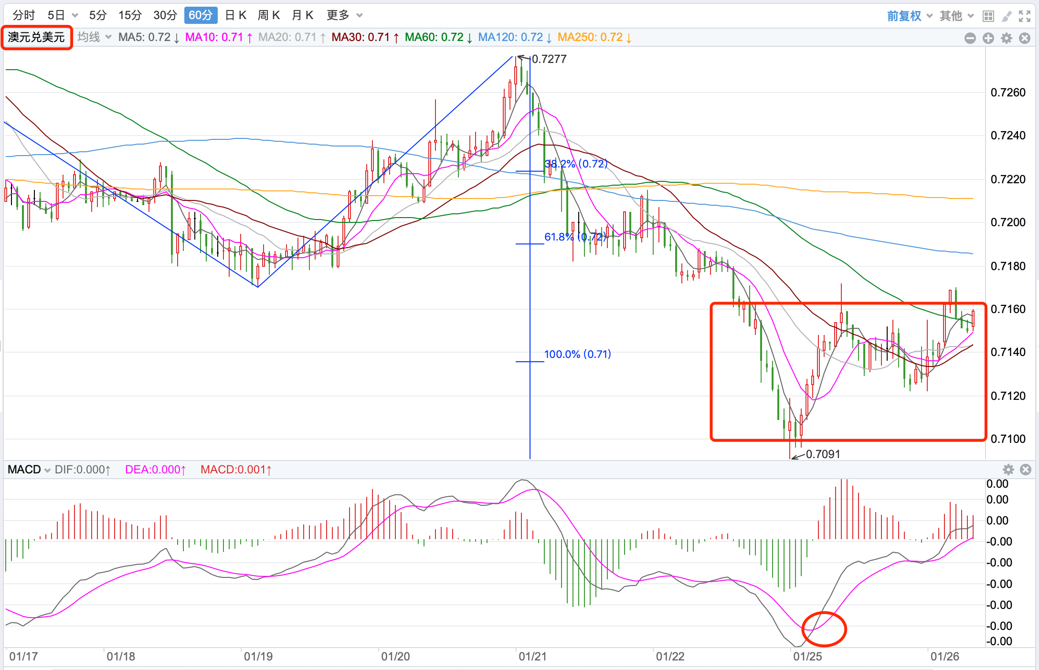This screenshot has height=670, width=1039.
Task: Zoom out chart with minus icon
Action: coord(970,38)
